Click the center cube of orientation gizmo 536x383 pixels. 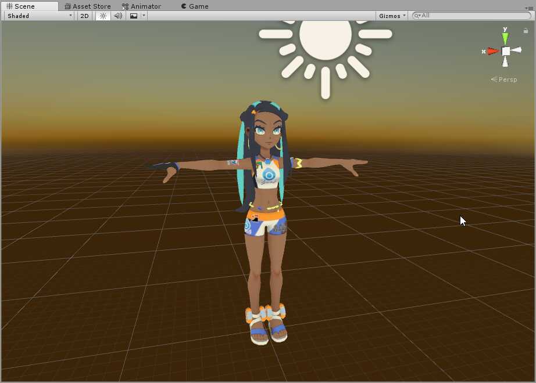506,51
